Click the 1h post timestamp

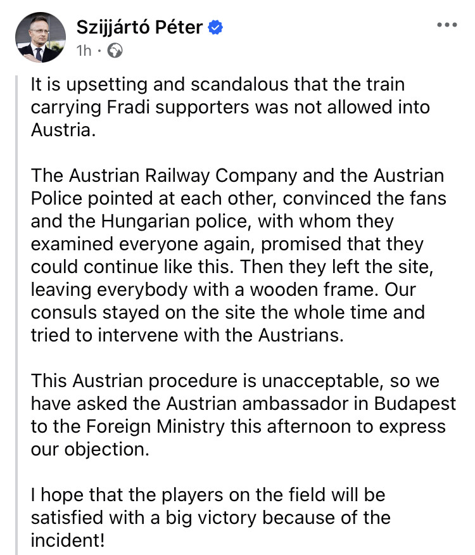pyautogui.click(x=84, y=49)
